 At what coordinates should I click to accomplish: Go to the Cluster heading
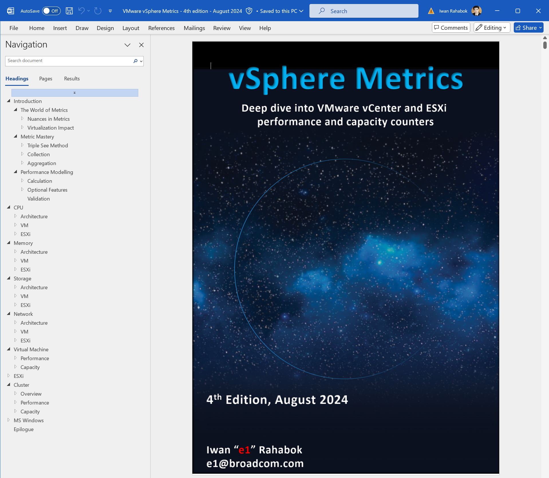pos(21,385)
